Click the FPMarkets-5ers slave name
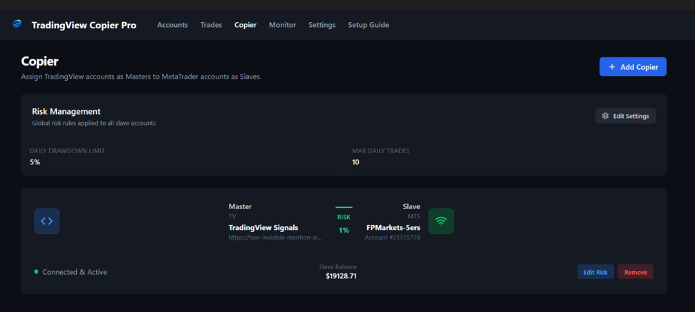Screen dimensions: 695x312 (x=393, y=228)
